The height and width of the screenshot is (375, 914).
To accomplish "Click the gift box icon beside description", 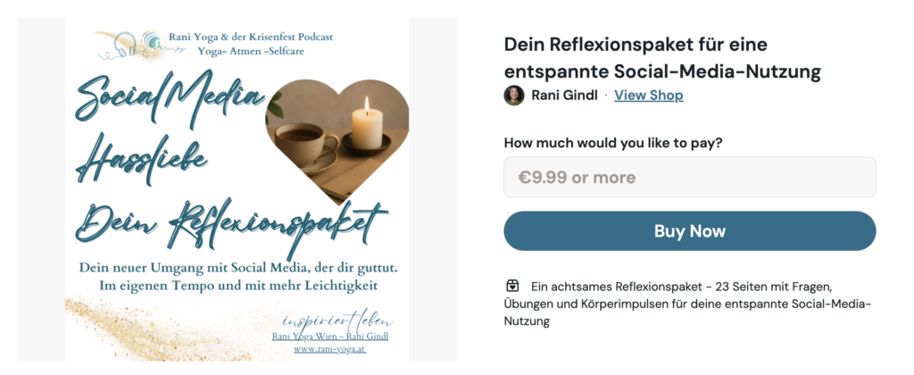I will (512, 287).
